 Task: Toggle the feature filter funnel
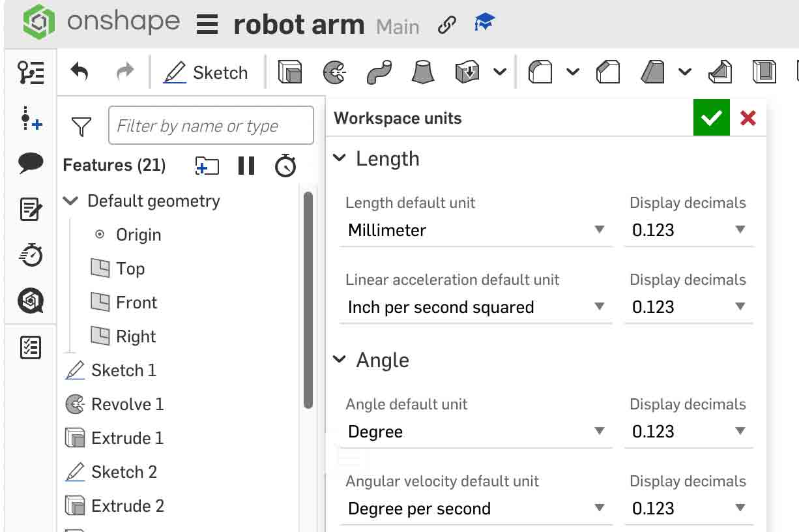tap(80, 125)
